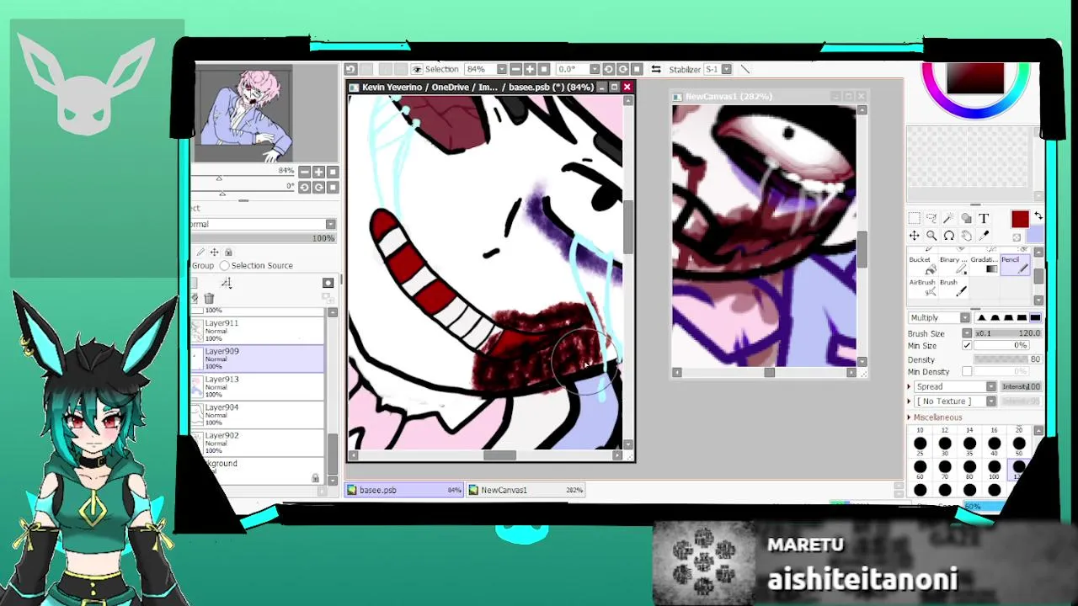Screen dimensions: 1078x606
Task: Zoom in with toolbar plus button
Action: (530, 69)
